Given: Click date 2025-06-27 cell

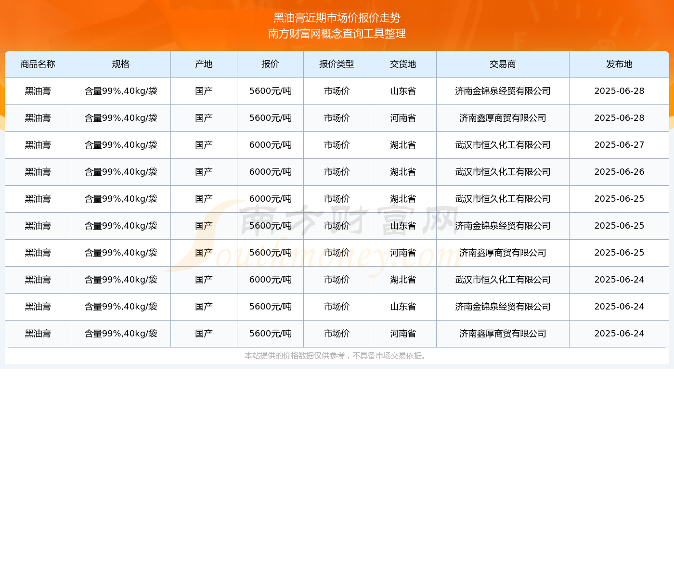Looking at the screenshot, I should point(619,145).
